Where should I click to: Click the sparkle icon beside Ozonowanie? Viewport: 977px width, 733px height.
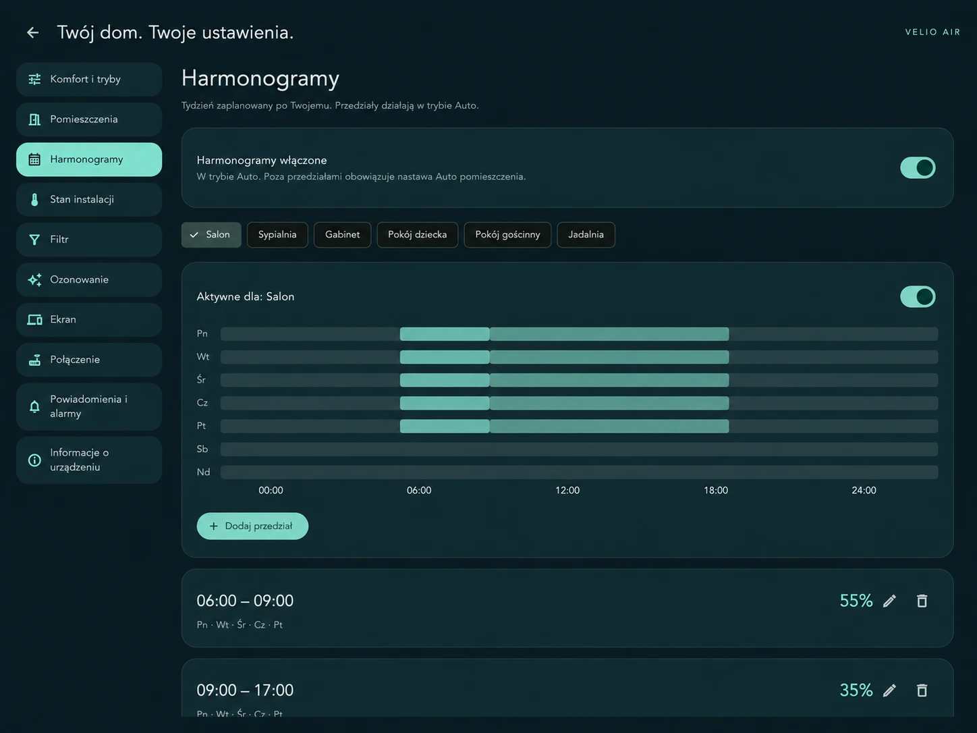34,279
